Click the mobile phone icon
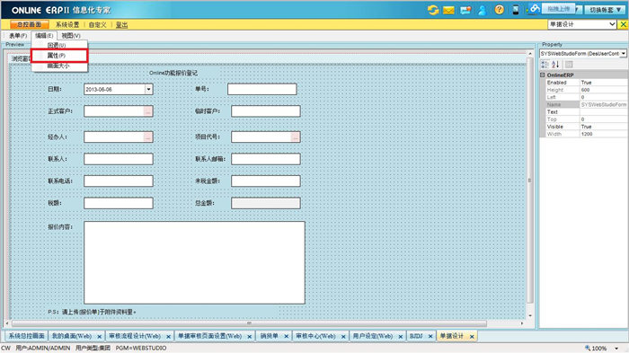Screen dimensions: 629x353 click(x=516, y=10)
